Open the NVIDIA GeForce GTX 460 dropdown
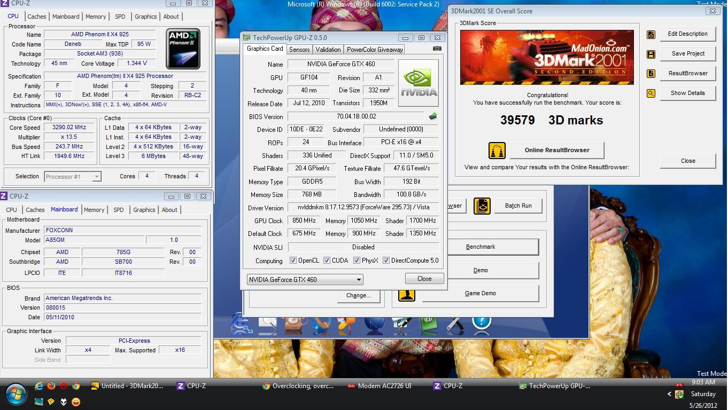The width and height of the screenshot is (728, 410). (305, 279)
